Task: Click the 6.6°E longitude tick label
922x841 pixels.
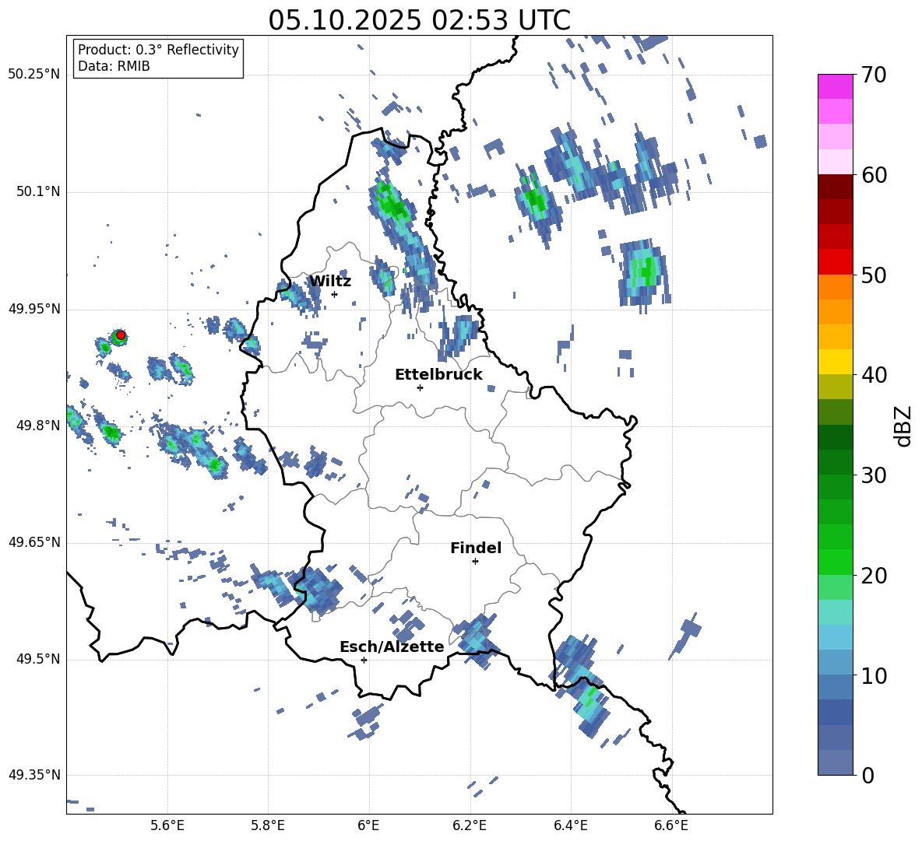Action: [671, 825]
